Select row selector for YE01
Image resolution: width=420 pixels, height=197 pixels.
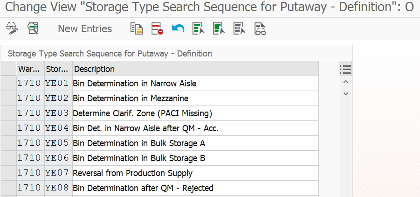(8, 84)
